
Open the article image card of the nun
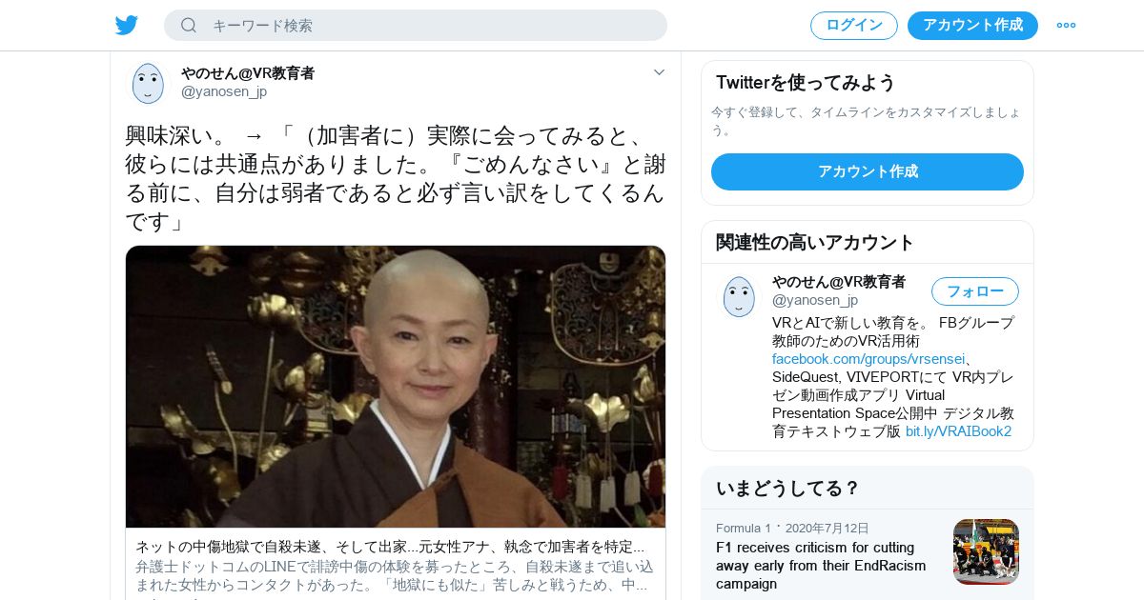click(x=396, y=387)
